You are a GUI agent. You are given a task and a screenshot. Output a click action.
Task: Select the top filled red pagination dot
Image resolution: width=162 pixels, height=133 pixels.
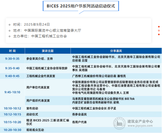(x=159, y=27)
